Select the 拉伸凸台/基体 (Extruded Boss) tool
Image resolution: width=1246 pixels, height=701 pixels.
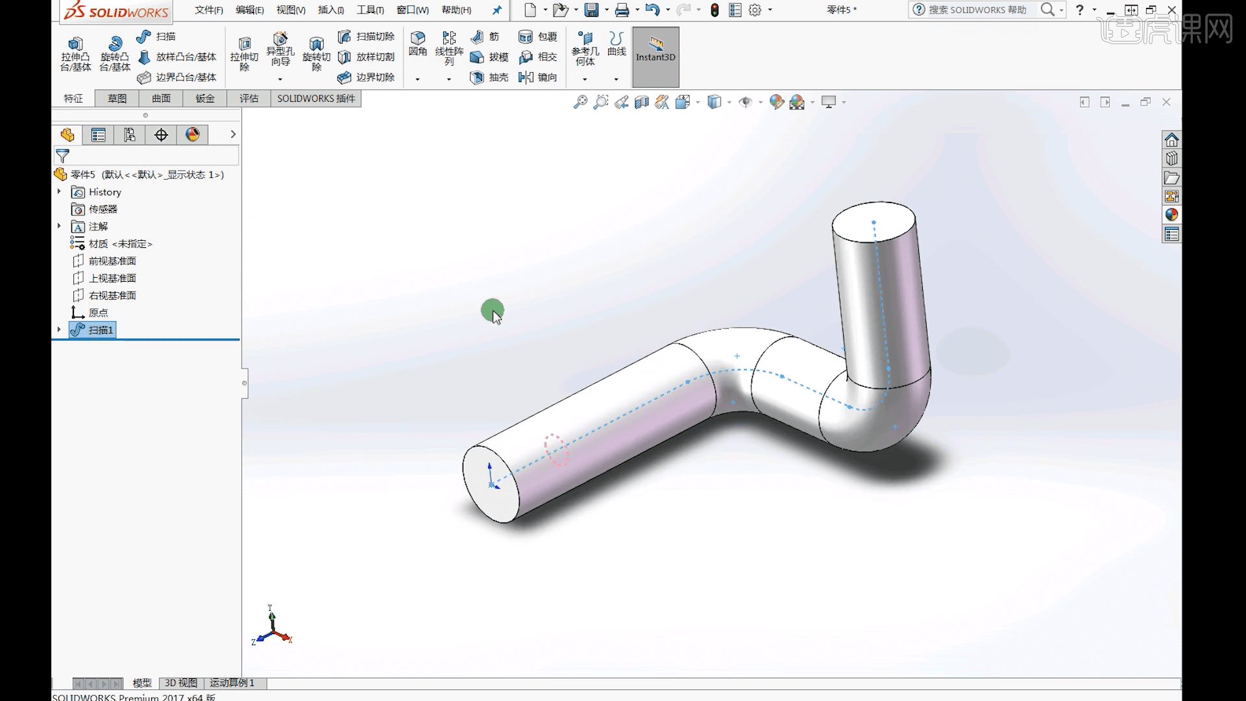[75, 55]
